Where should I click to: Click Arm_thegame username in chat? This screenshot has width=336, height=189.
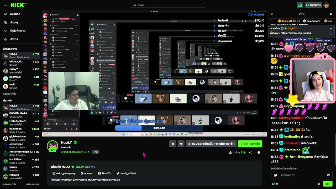coord(301,157)
